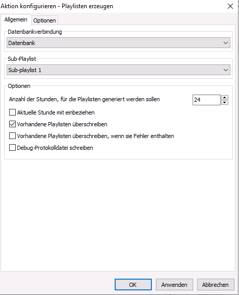
Task: Enable overwrite playlists 'wenn sie Fehler enthalten'
Action: pyautogui.click(x=12, y=136)
